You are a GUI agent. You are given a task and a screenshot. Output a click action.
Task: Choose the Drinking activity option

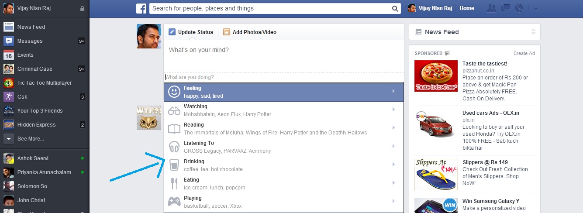[284, 165]
